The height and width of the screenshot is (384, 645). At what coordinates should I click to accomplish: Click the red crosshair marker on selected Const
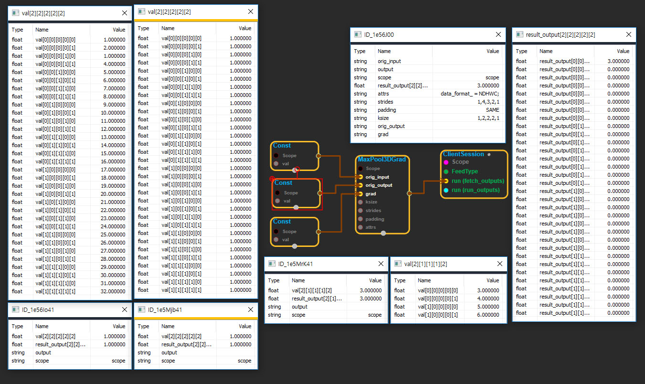pyautogui.click(x=272, y=179)
